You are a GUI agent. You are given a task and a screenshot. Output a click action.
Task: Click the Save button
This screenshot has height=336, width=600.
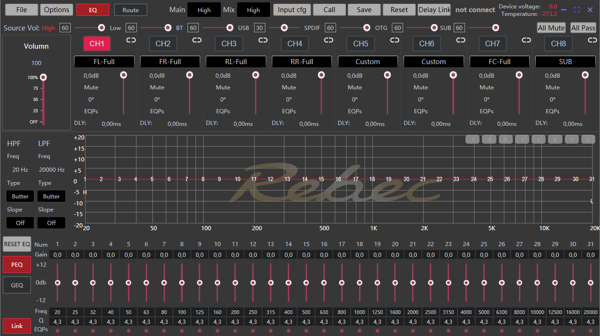364,9
